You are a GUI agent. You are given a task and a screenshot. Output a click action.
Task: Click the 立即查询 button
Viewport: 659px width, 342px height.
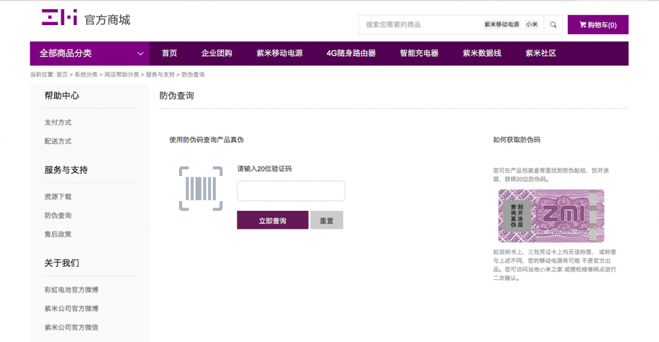click(272, 221)
